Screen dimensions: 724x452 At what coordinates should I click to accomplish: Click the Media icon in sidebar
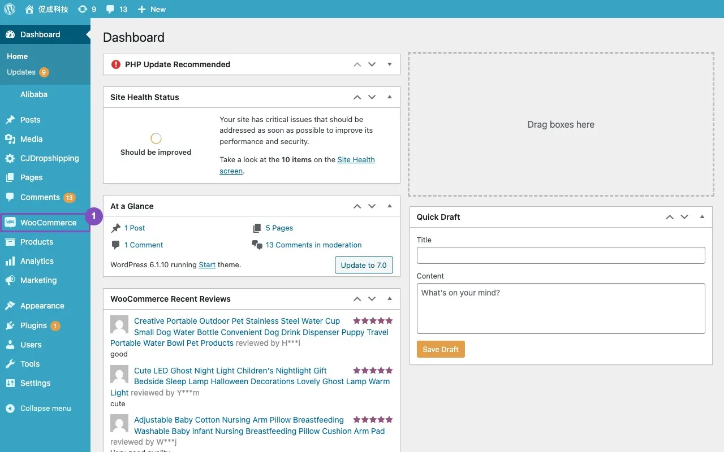click(x=10, y=139)
